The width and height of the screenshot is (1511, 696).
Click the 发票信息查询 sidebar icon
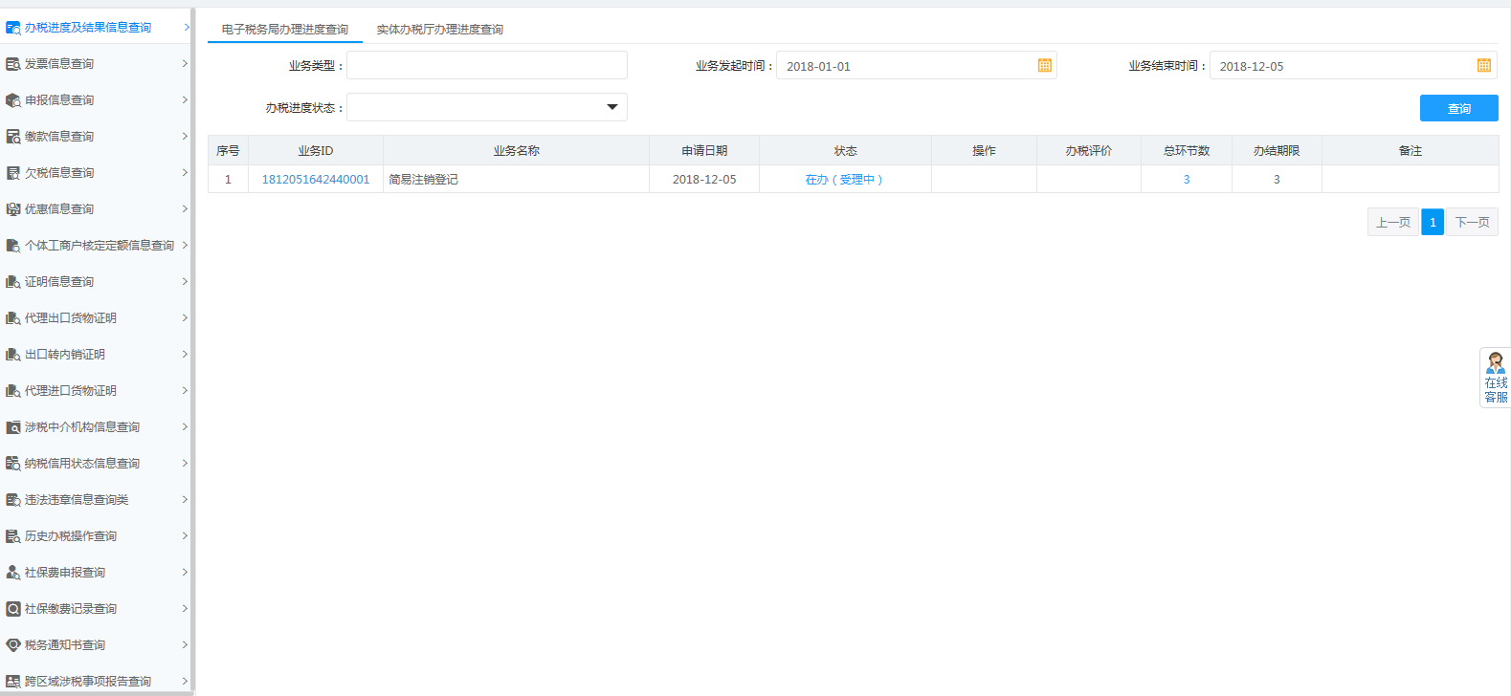pyautogui.click(x=13, y=64)
